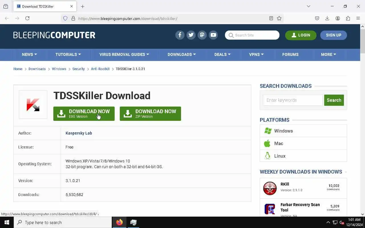Click the RKill program icon
The width and height of the screenshot is (365, 228).
point(270,188)
